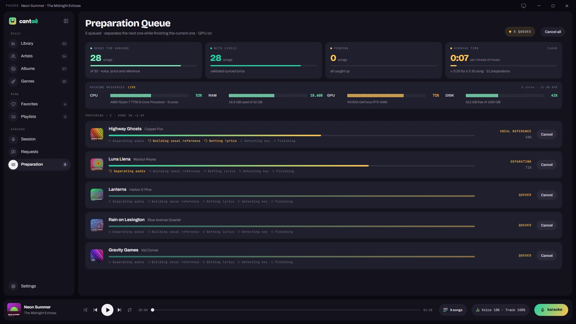Skip to next track

click(x=119, y=310)
